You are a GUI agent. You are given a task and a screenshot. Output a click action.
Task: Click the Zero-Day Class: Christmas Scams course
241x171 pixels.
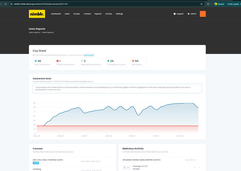pos(48,160)
